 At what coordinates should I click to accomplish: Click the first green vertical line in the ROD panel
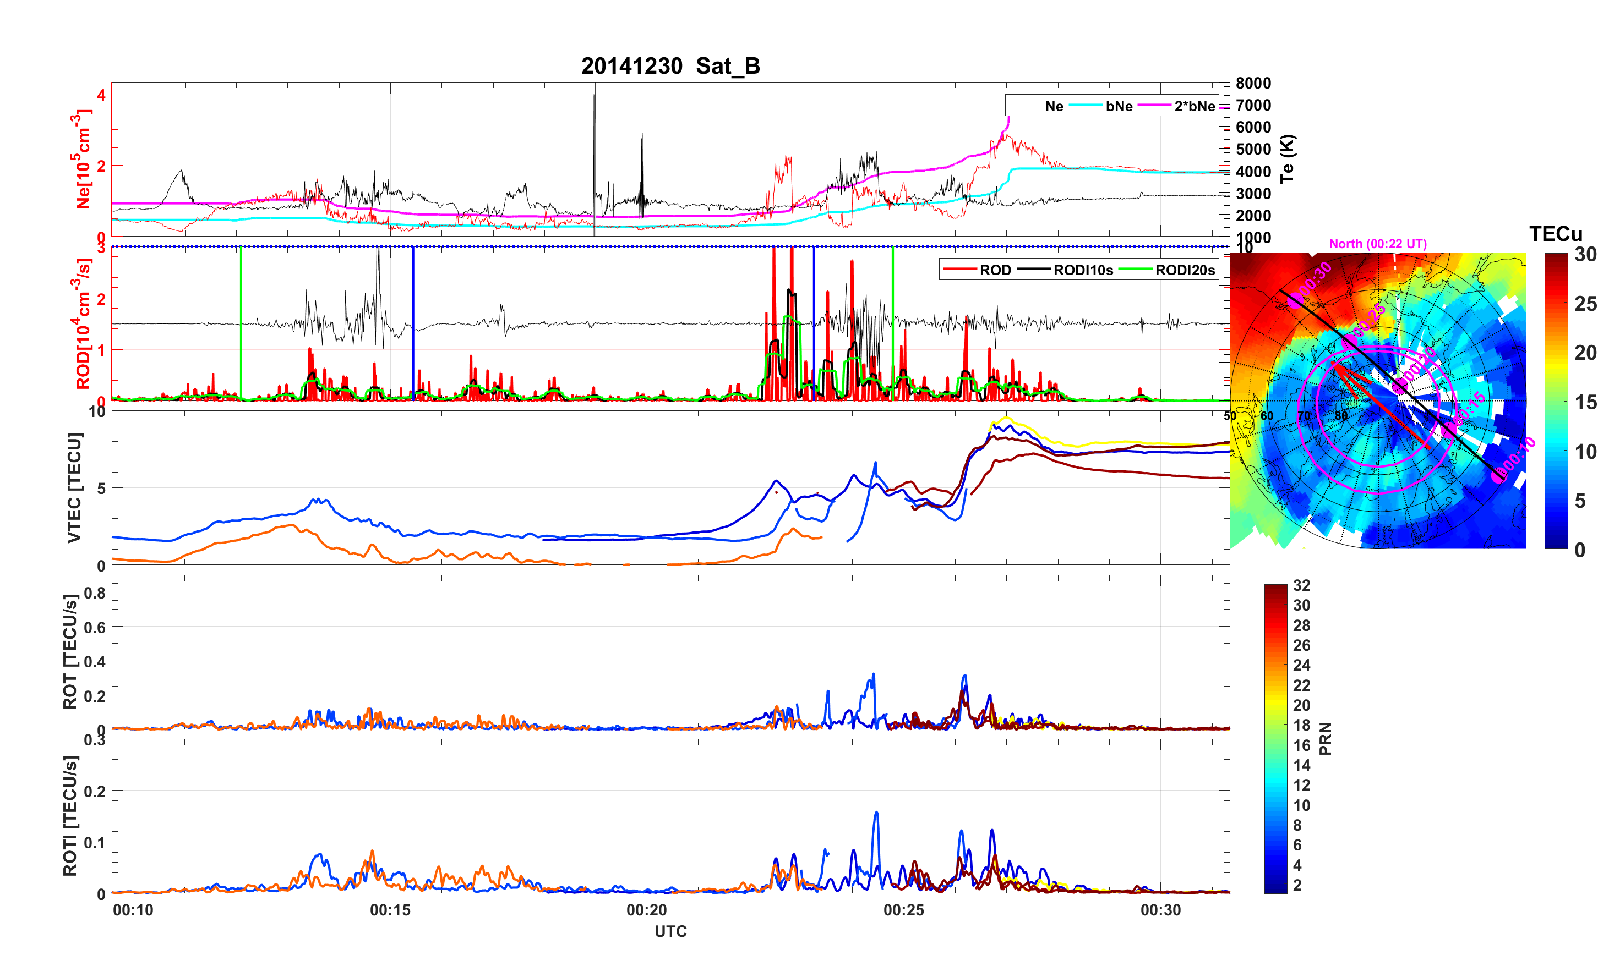[241, 323]
